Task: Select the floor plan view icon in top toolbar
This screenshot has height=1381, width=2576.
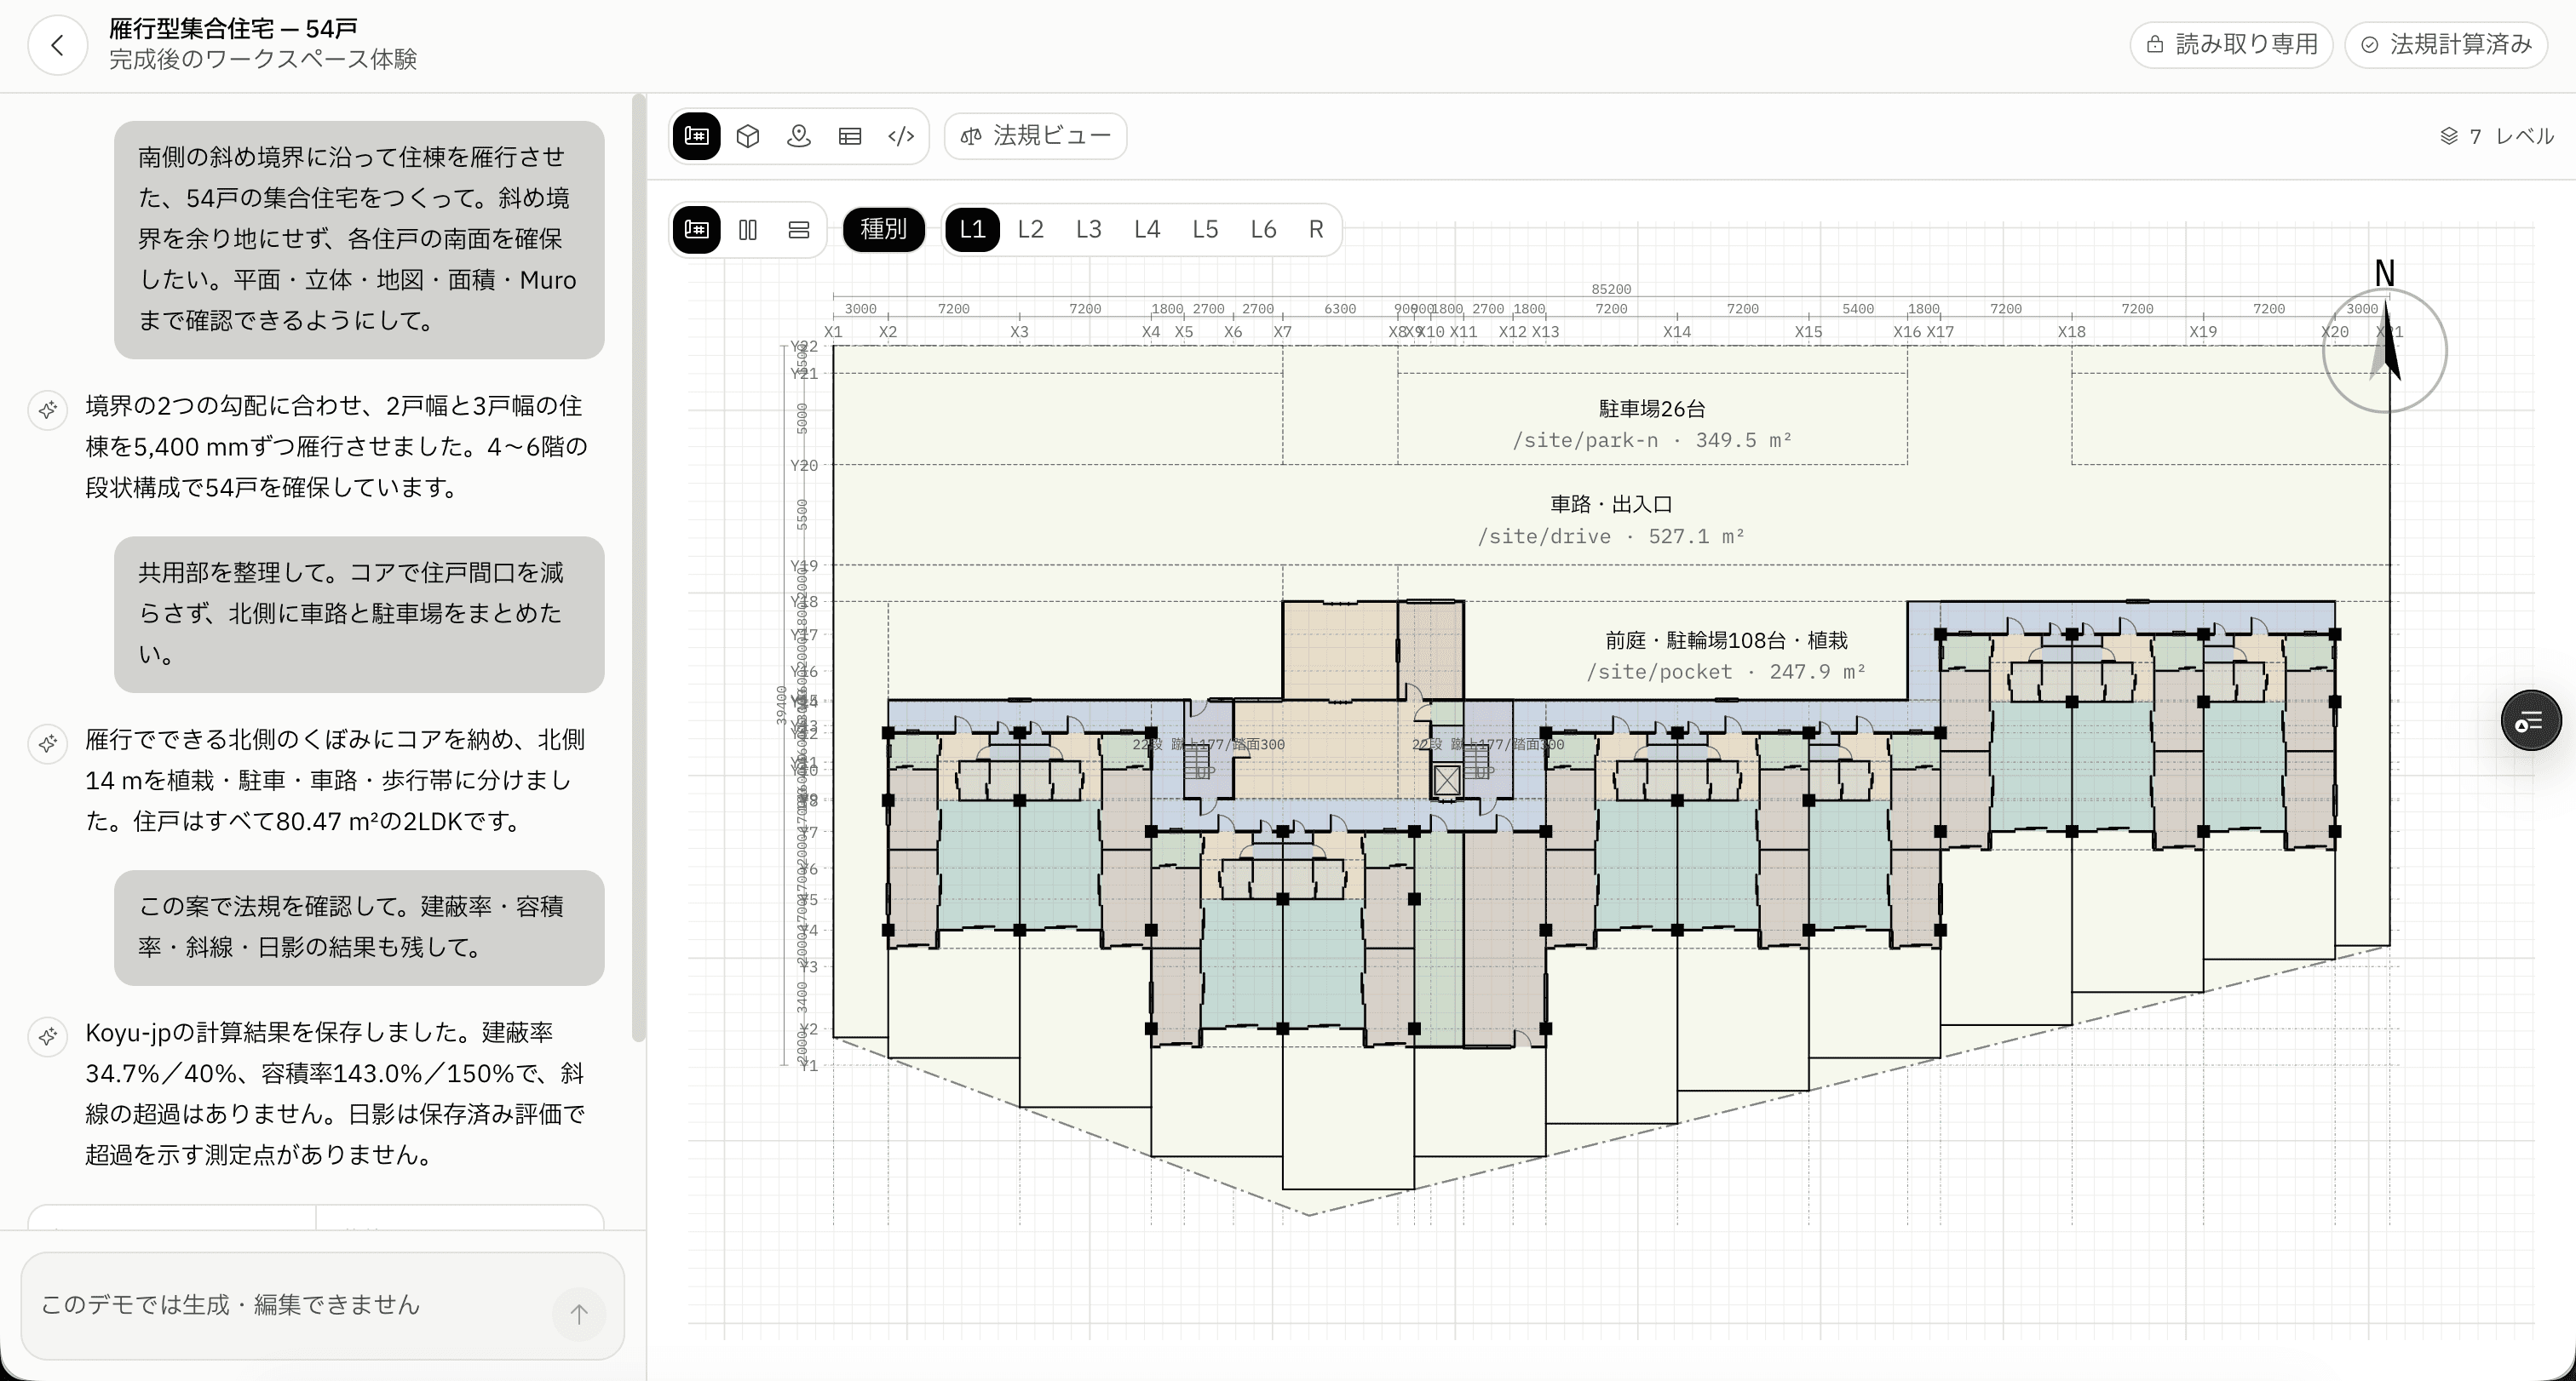Action: coord(697,136)
